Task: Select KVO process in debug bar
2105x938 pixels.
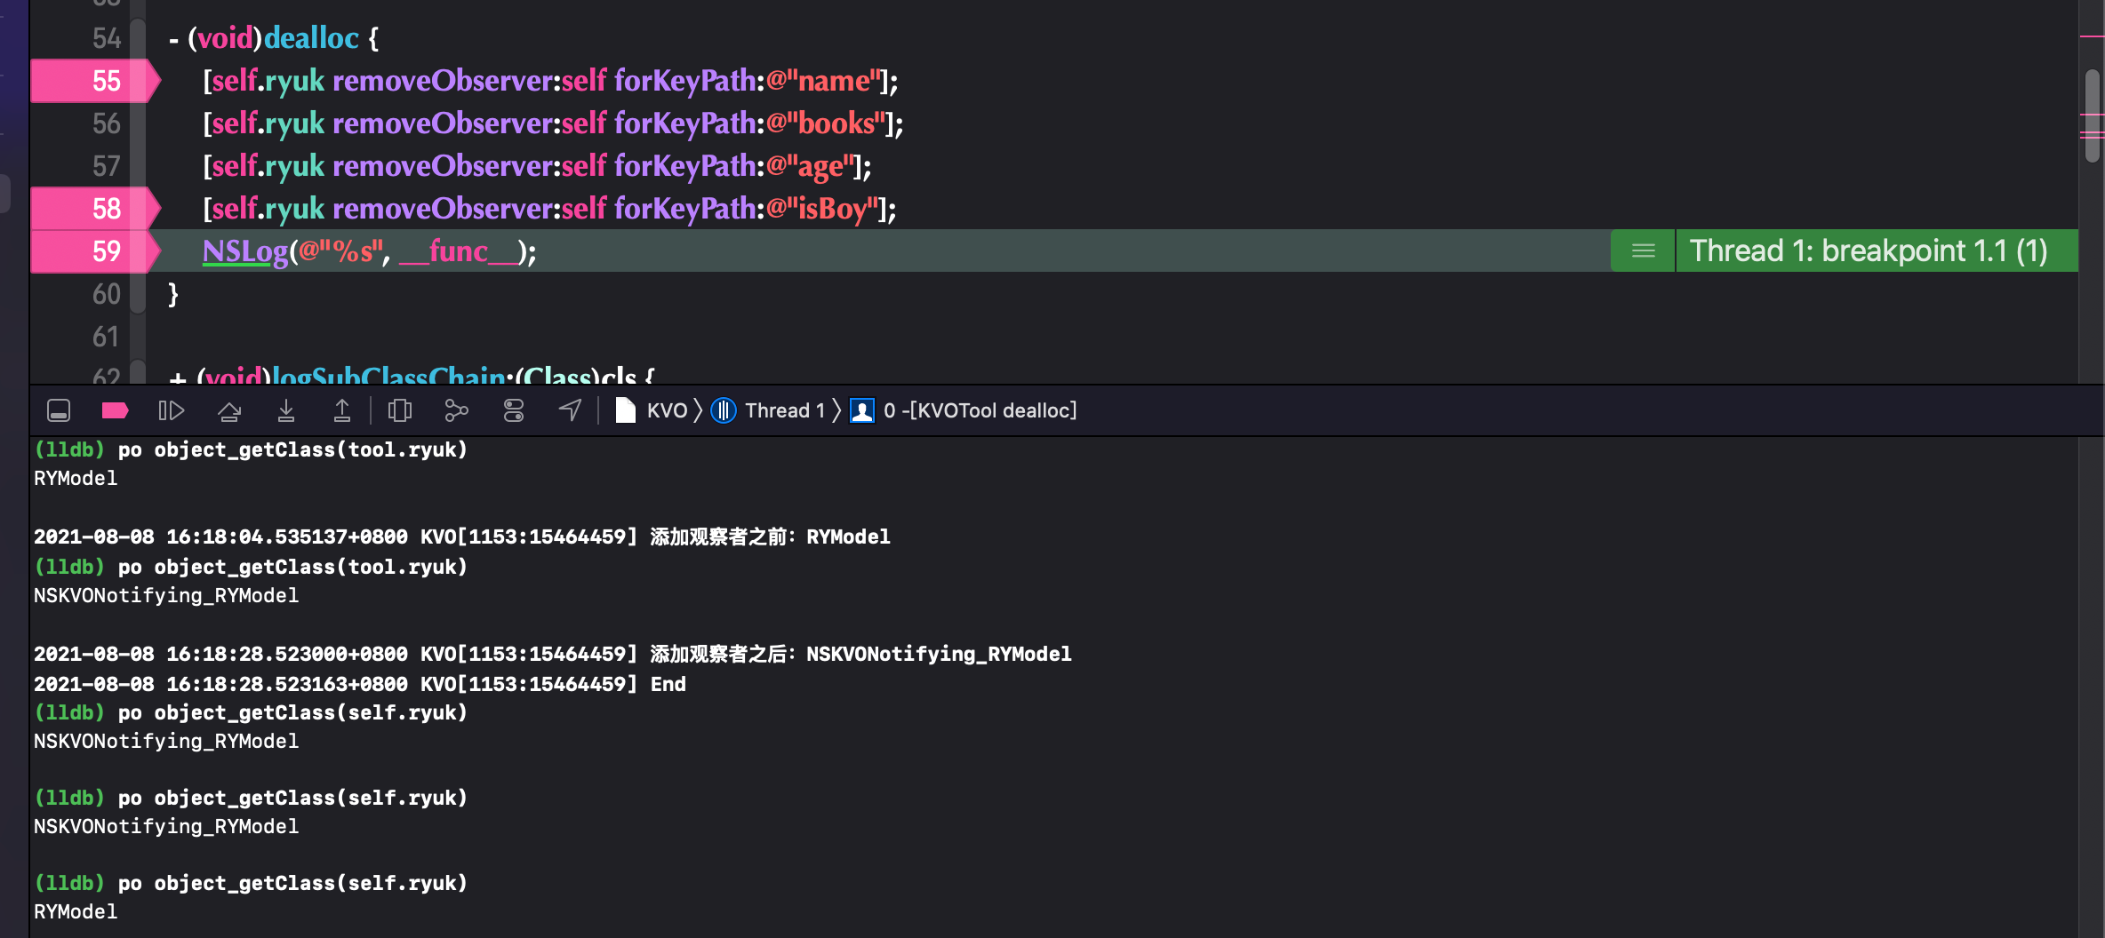Action: 652,410
